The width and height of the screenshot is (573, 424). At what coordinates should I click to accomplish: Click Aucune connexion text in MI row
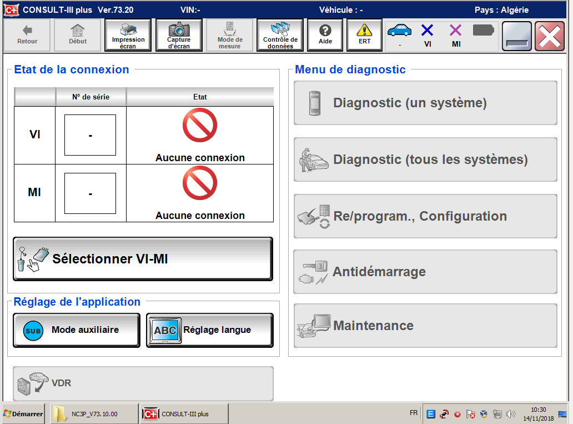tap(200, 216)
